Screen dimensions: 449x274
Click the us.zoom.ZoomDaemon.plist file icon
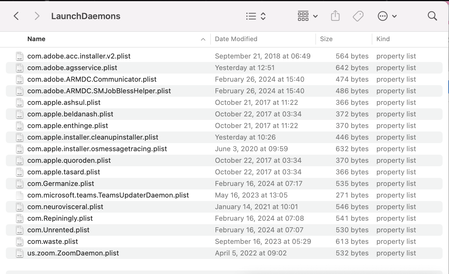[20, 253]
